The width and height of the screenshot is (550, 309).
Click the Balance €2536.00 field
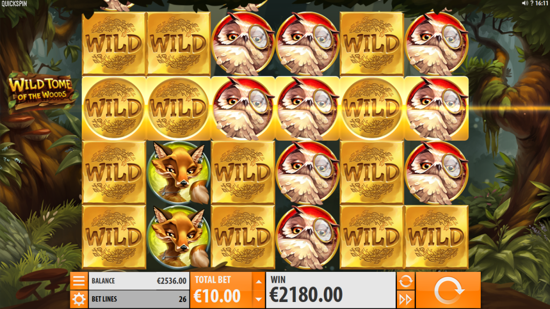(139, 281)
